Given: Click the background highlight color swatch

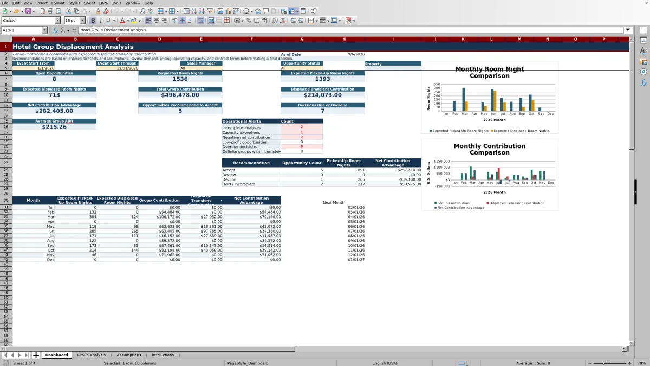Looking at the screenshot, I should 134,21.
